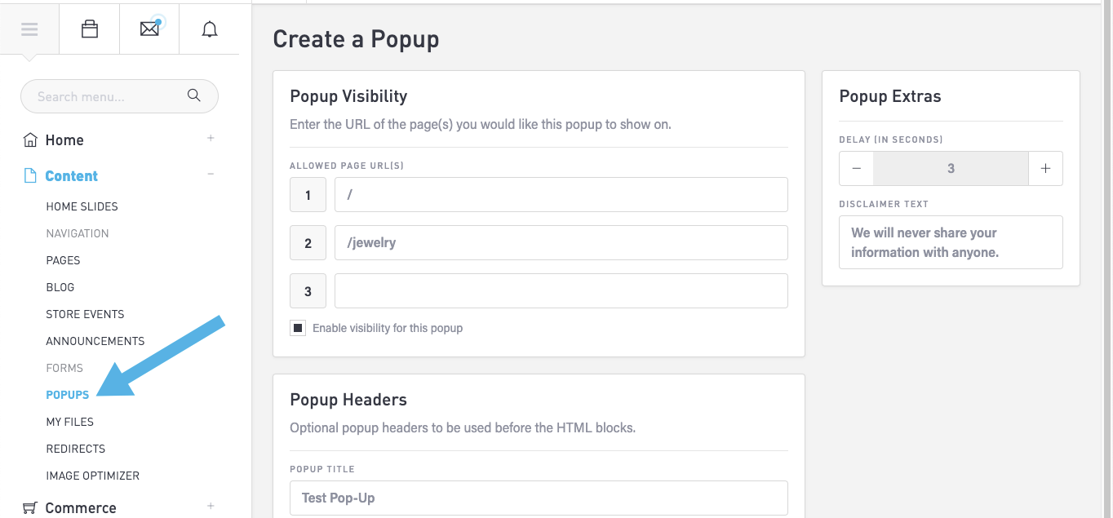
Task: Collapse the Content menu section
Action: click(211, 174)
